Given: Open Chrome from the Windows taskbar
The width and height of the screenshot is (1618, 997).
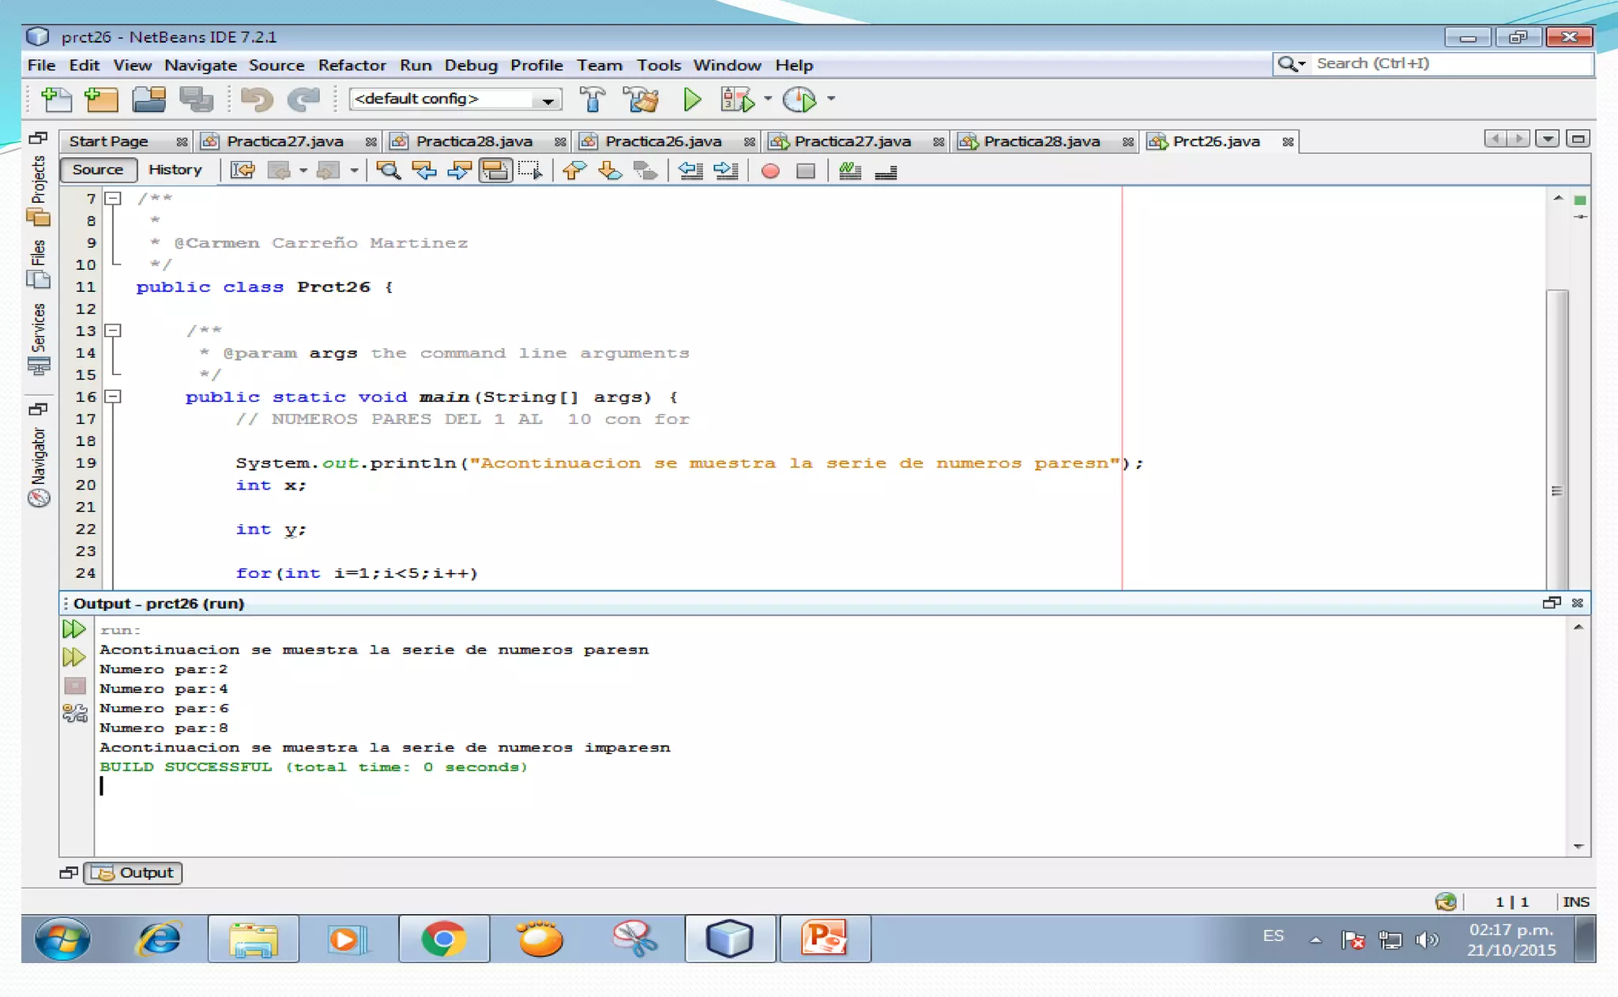Looking at the screenshot, I should click(x=444, y=939).
